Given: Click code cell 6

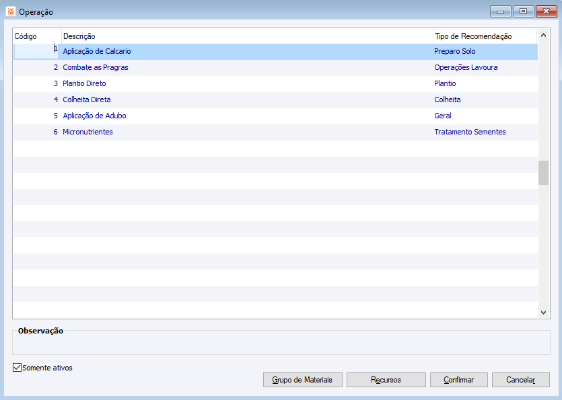Looking at the screenshot, I should coord(37,132).
